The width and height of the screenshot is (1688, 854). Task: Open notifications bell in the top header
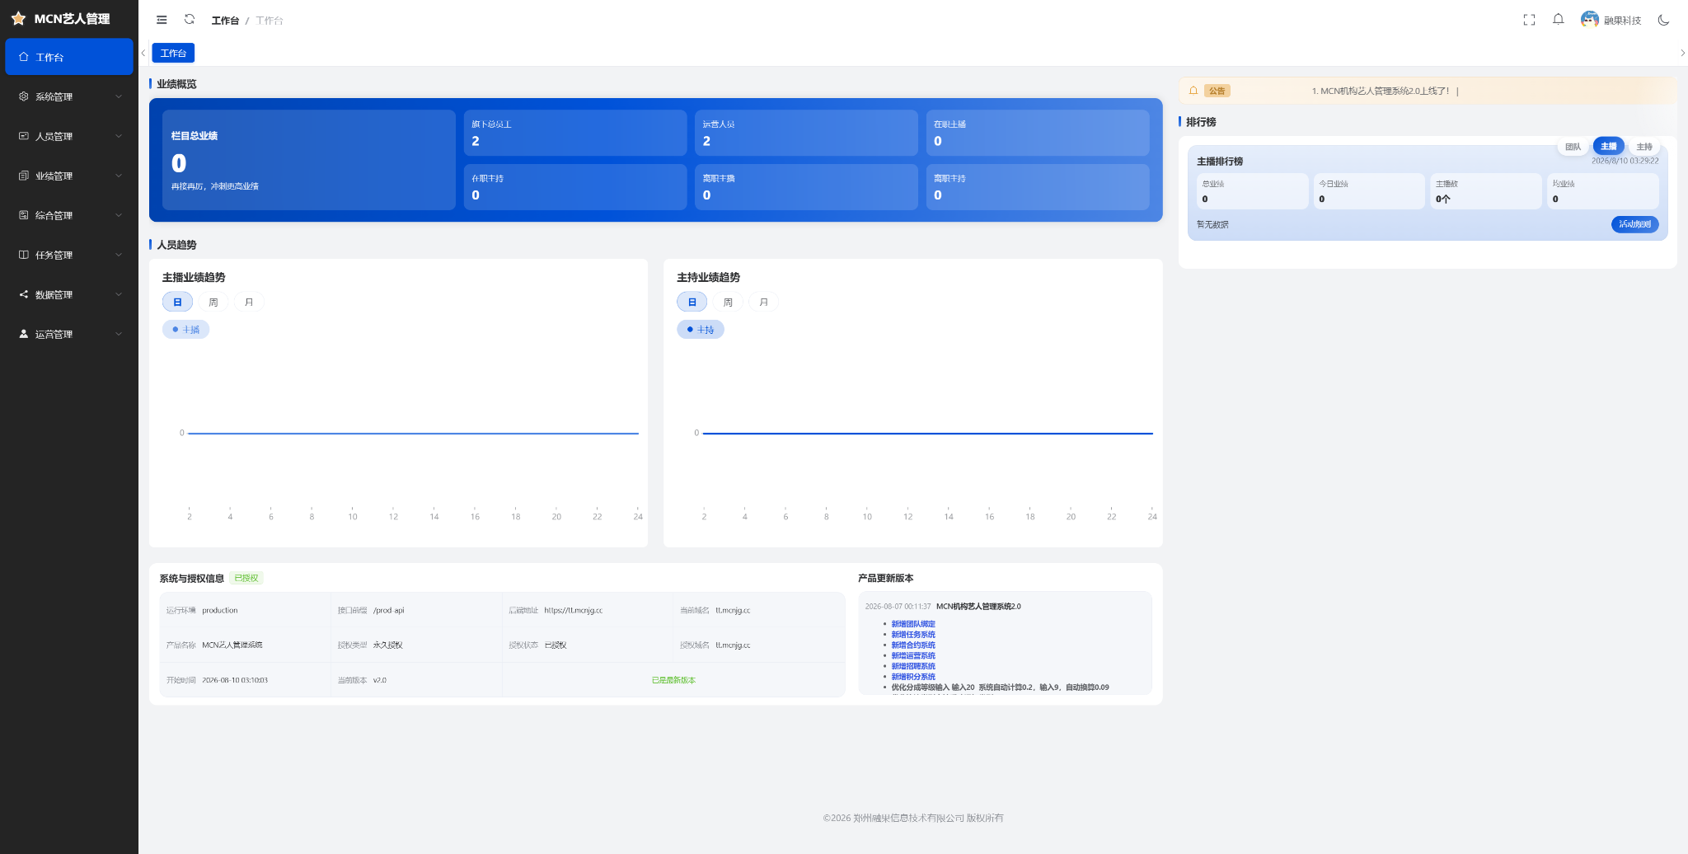coord(1558,19)
